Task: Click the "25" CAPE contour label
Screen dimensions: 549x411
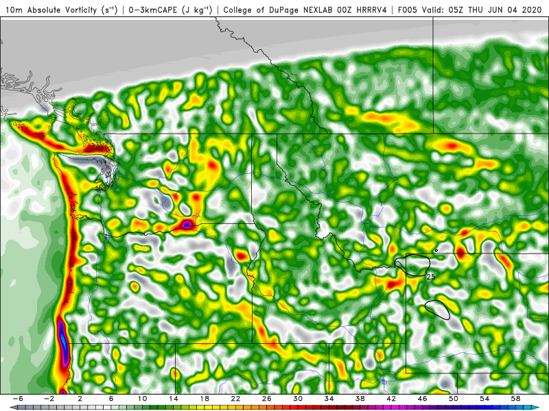Action: click(431, 277)
